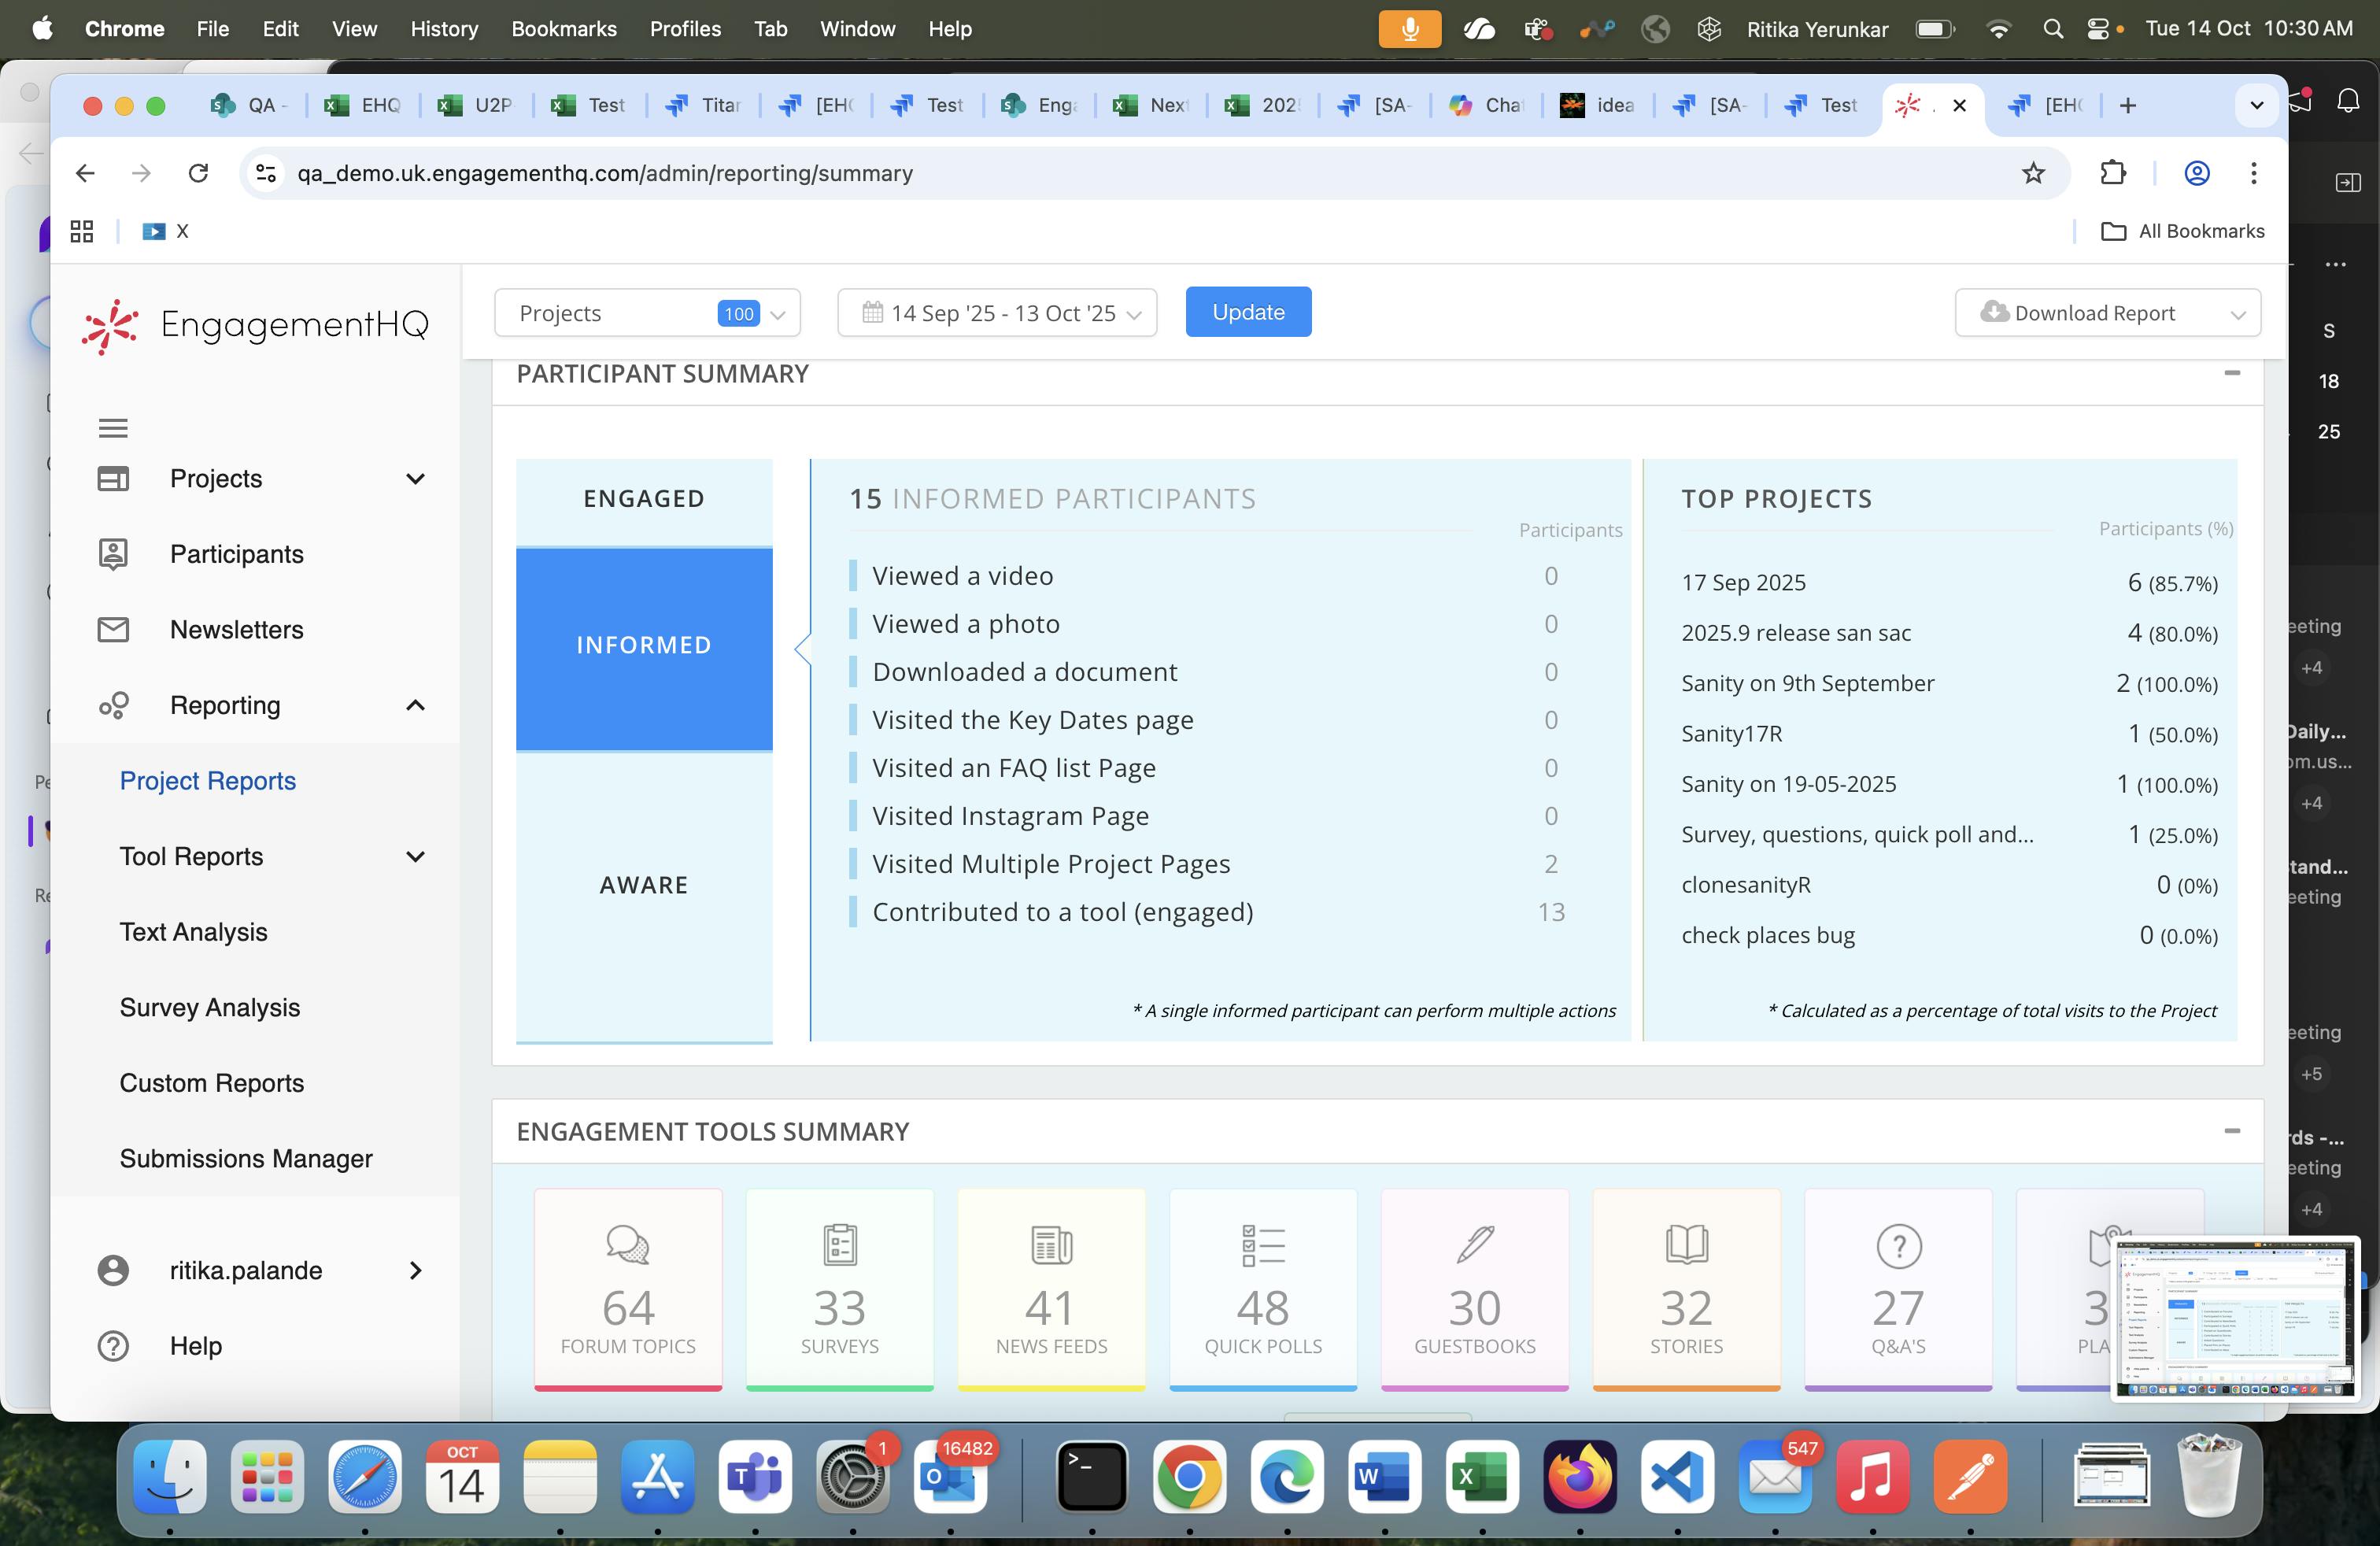Open Chrome's History menu
This screenshot has height=1546, width=2380.
pos(443,29)
